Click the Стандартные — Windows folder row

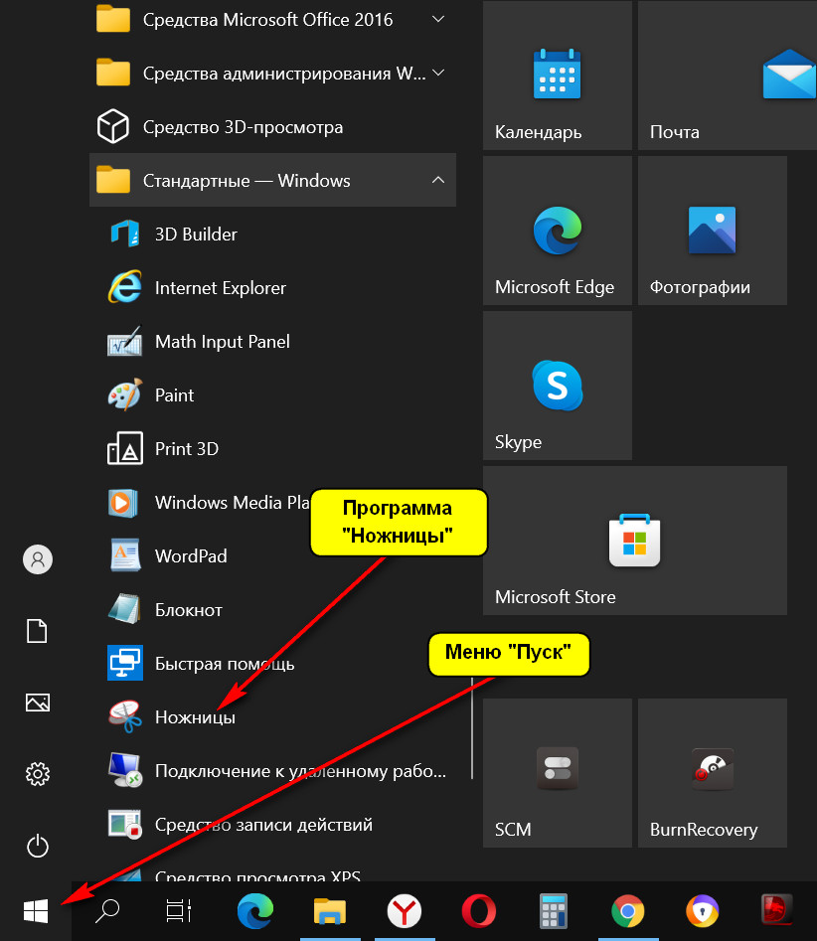(272, 180)
